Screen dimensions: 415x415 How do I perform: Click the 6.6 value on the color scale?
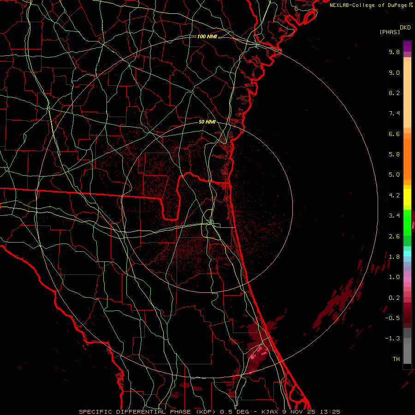[394, 134]
